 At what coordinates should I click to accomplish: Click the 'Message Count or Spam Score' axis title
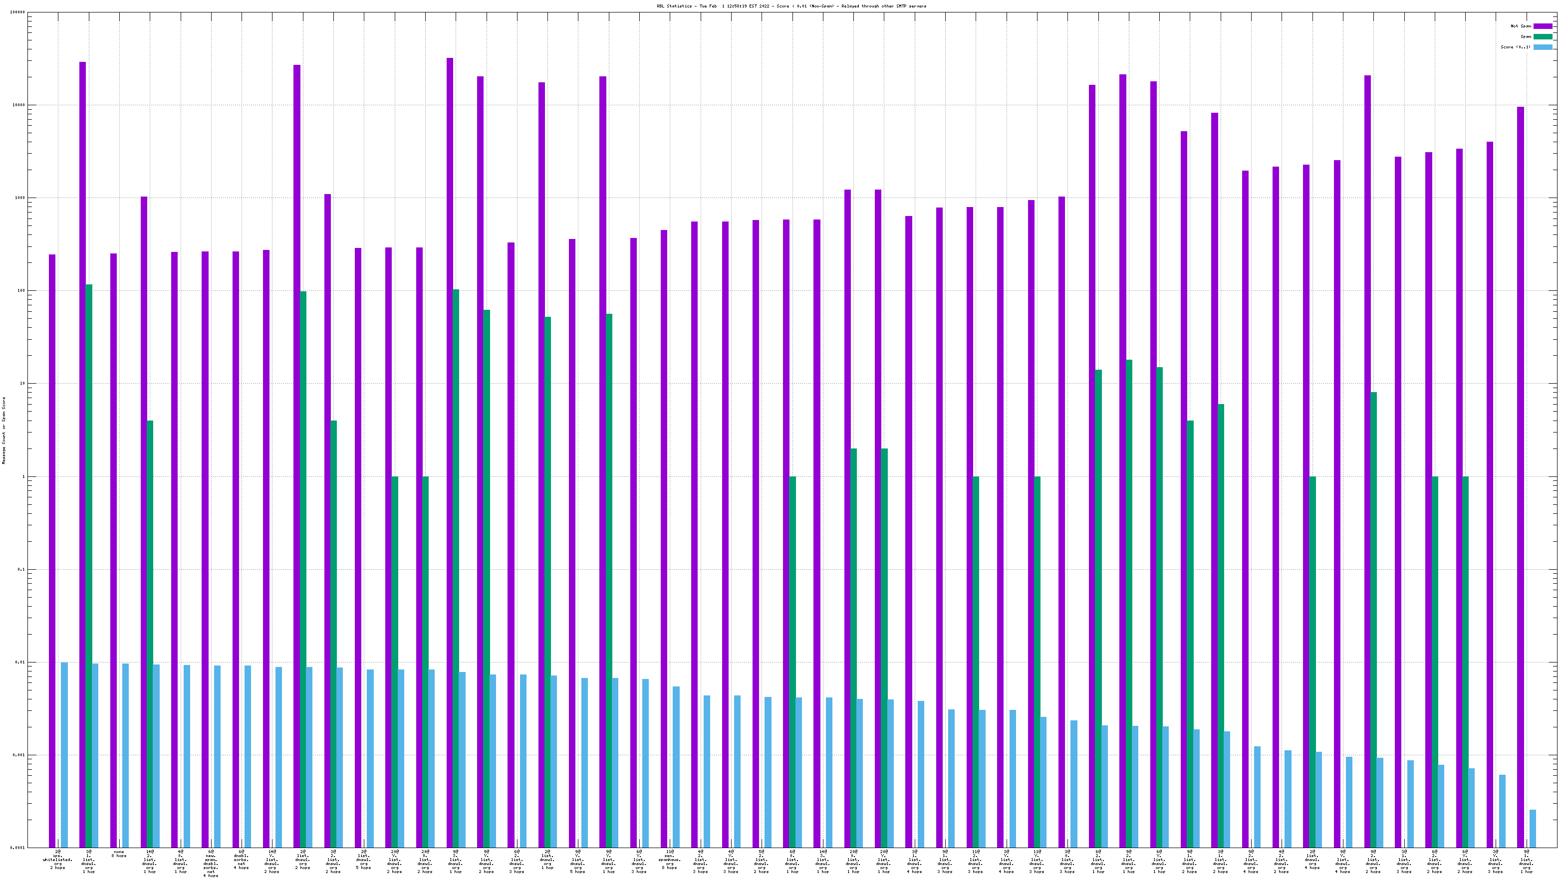[3, 430]
